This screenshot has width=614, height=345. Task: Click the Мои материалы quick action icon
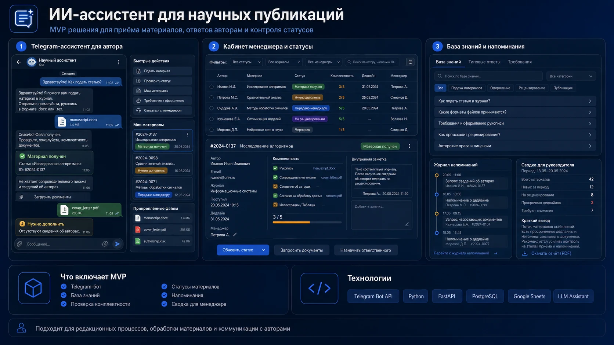tap(138, 91)
